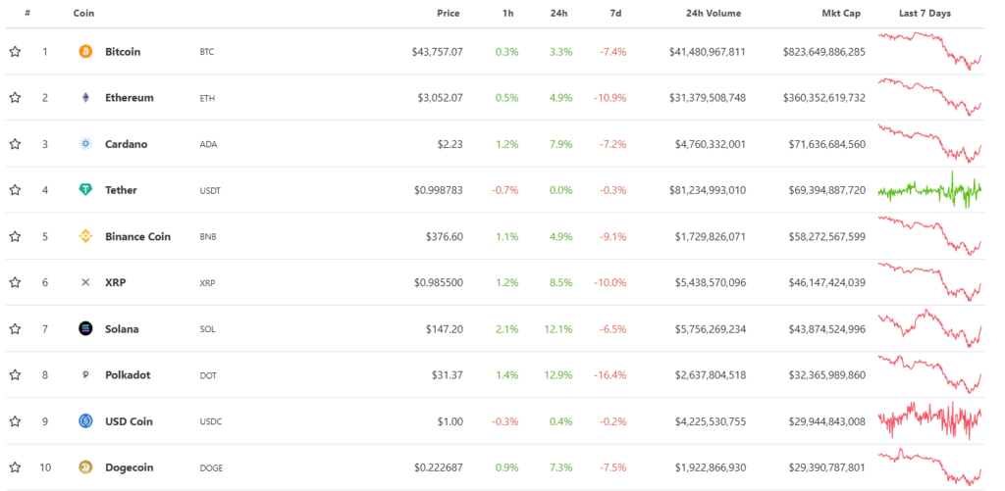Click the Bitcoin logo icon
The image size is (1005, 491).
[85, 51]
